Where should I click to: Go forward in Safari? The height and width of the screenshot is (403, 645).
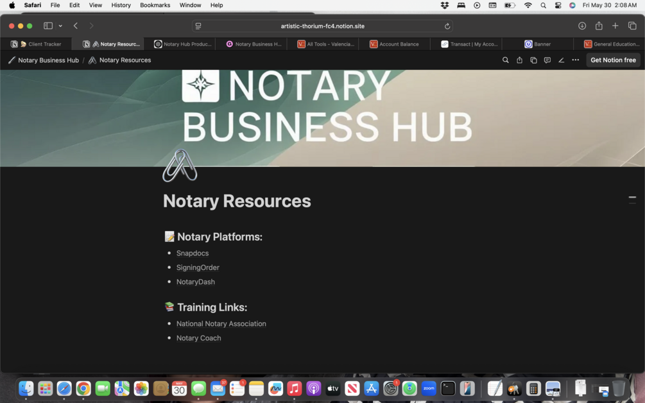click(91, 26)
